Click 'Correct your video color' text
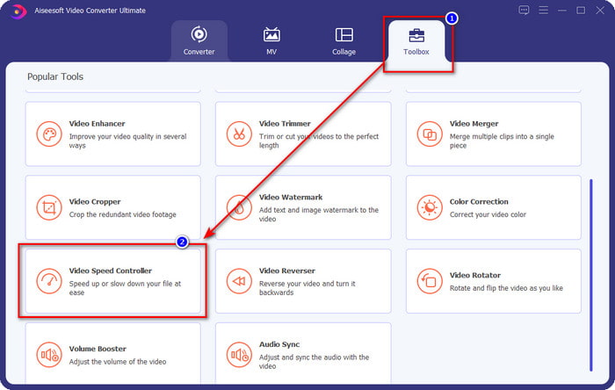This screenshot has width=615, height=390. tap(488, 214)
